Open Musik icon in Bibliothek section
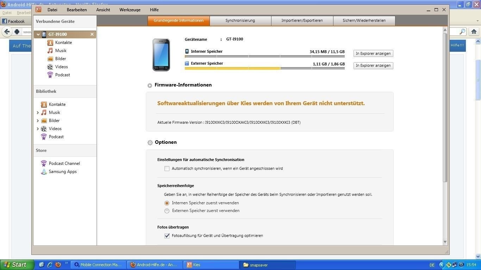Image resolution: width=481 pixels, height=270 pixels. click(44, 112)
